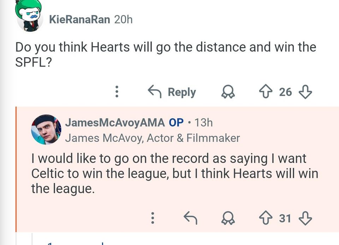Give award to JamesMcAvoyAMA's reply
The image size is (339, 245).
(228, 218)
